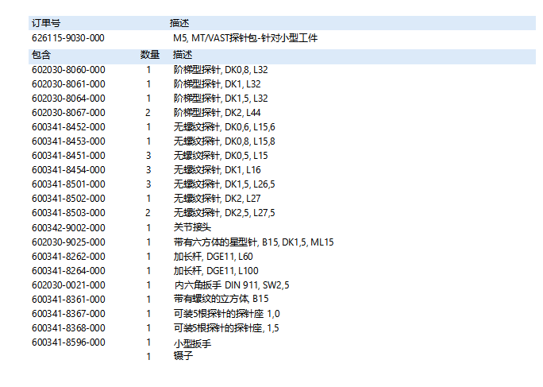Viewport: 543px width, 387px height.
Task: Click description 阶梯型探针, DK2, L44
Action: [x=218, y=112]
